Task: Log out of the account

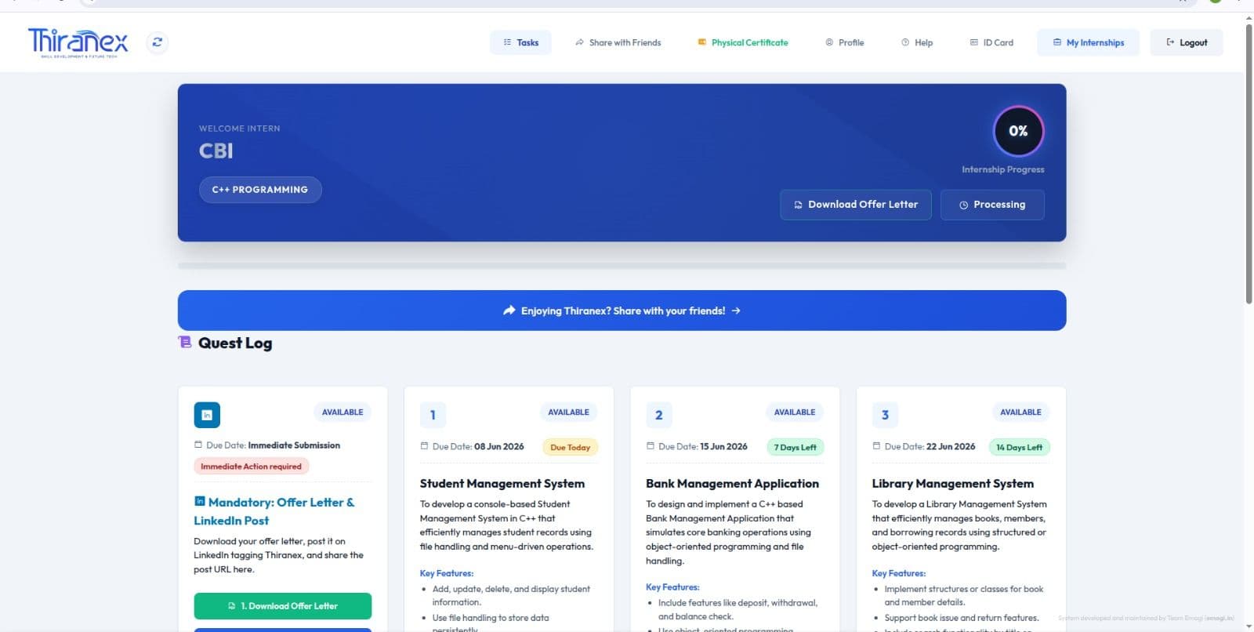Action: pos(1187,42)
